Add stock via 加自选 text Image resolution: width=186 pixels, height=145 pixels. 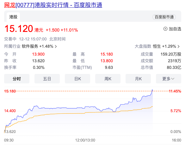[175, 29]
